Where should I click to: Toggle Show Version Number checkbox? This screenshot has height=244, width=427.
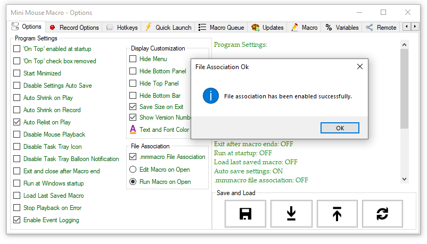click(133, 117)
